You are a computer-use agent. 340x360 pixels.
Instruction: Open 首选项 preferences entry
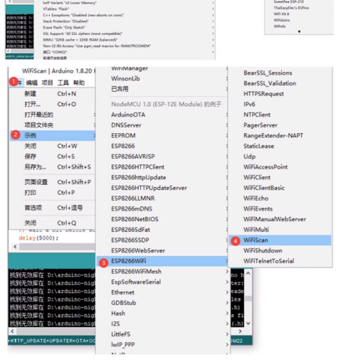pos(53,208)
